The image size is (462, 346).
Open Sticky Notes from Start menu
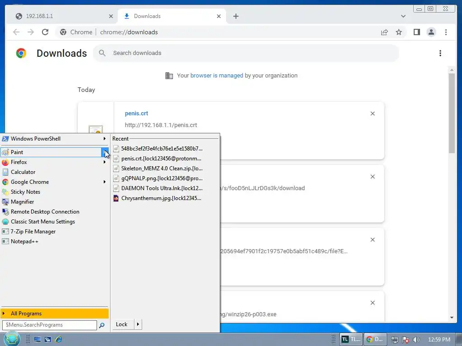pos(54,192)
